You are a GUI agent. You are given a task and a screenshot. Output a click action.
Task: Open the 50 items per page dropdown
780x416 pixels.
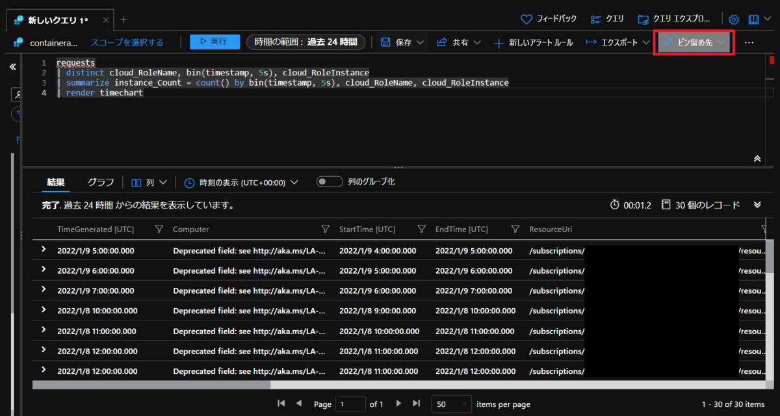451,404
